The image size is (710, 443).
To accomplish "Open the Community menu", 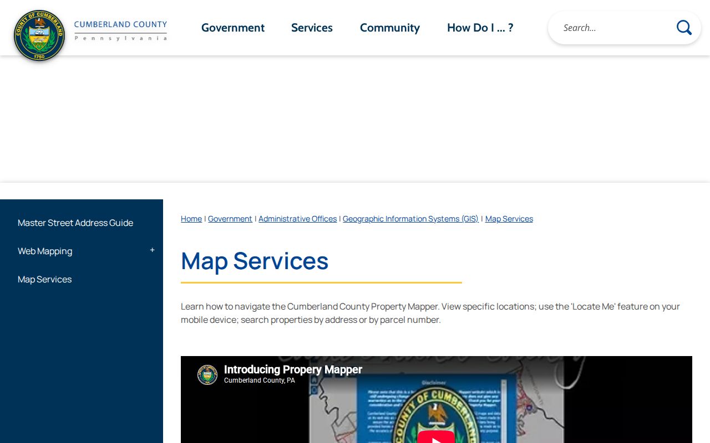I will [x=390, y=28].
